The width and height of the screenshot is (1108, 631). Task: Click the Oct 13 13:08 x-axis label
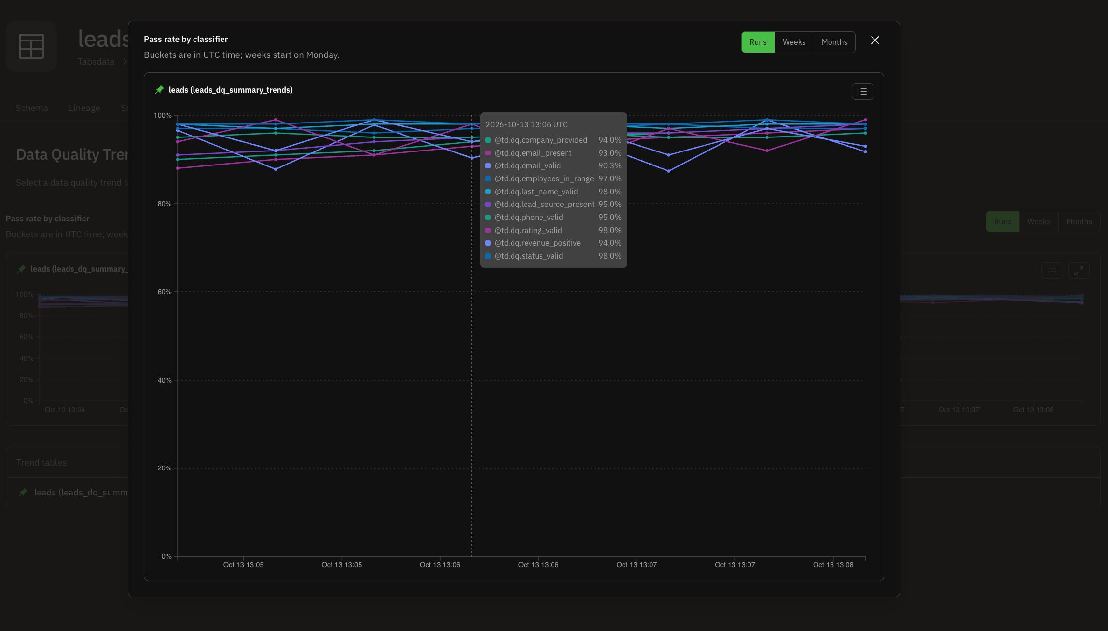tap(833, 565)
